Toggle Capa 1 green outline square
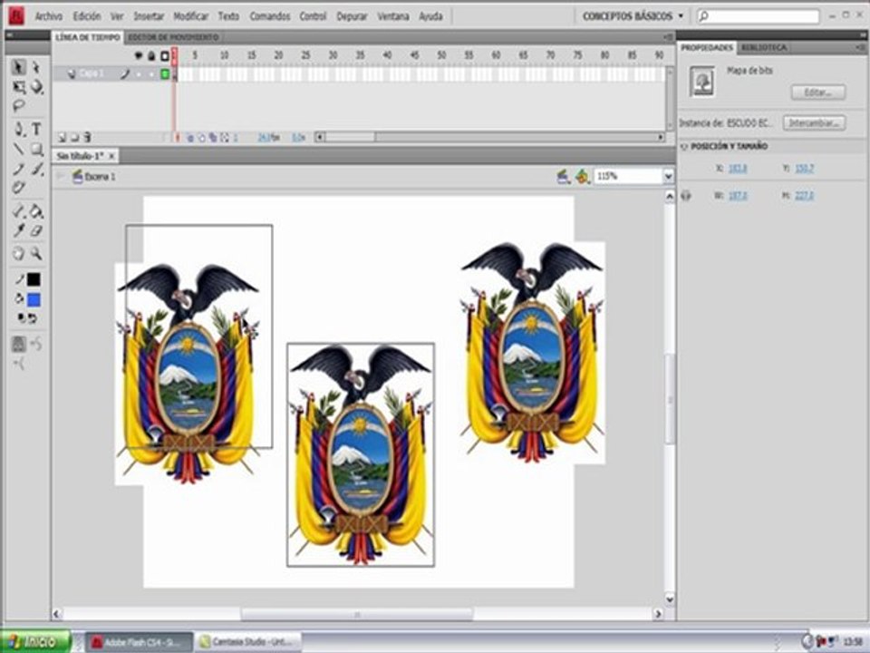The image size is (870, 653). (x=165, y=73)
